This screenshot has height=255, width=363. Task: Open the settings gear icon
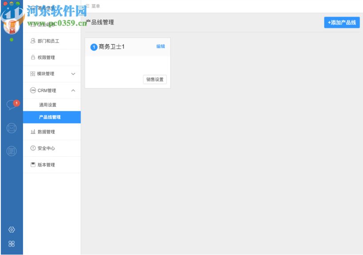click(x=12, y=230)
